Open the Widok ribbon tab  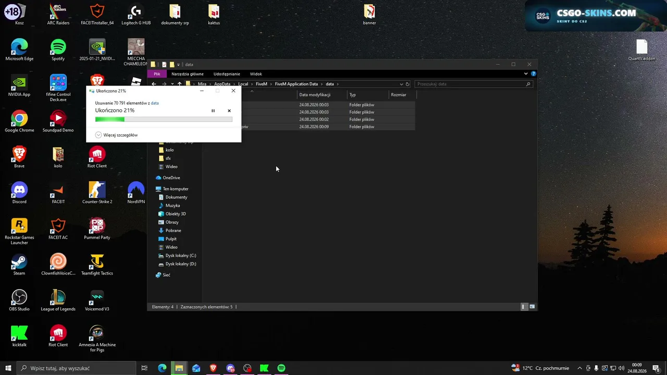pos(256,74)
